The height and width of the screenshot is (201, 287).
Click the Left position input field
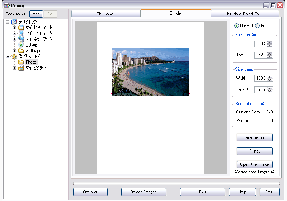(x=261, y=44)
